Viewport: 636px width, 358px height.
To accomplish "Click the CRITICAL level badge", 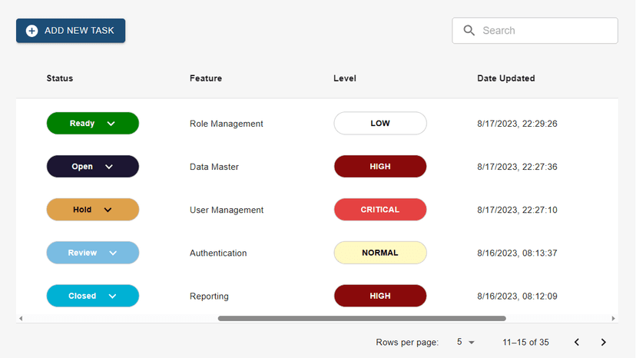I will (x=380, y=210).
